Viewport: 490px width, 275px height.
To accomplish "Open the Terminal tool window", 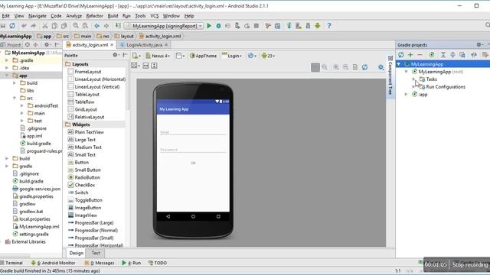I will coord(12,263).
